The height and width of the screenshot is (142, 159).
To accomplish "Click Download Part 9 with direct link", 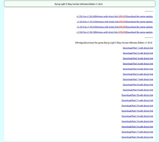I will click(138, 90).
